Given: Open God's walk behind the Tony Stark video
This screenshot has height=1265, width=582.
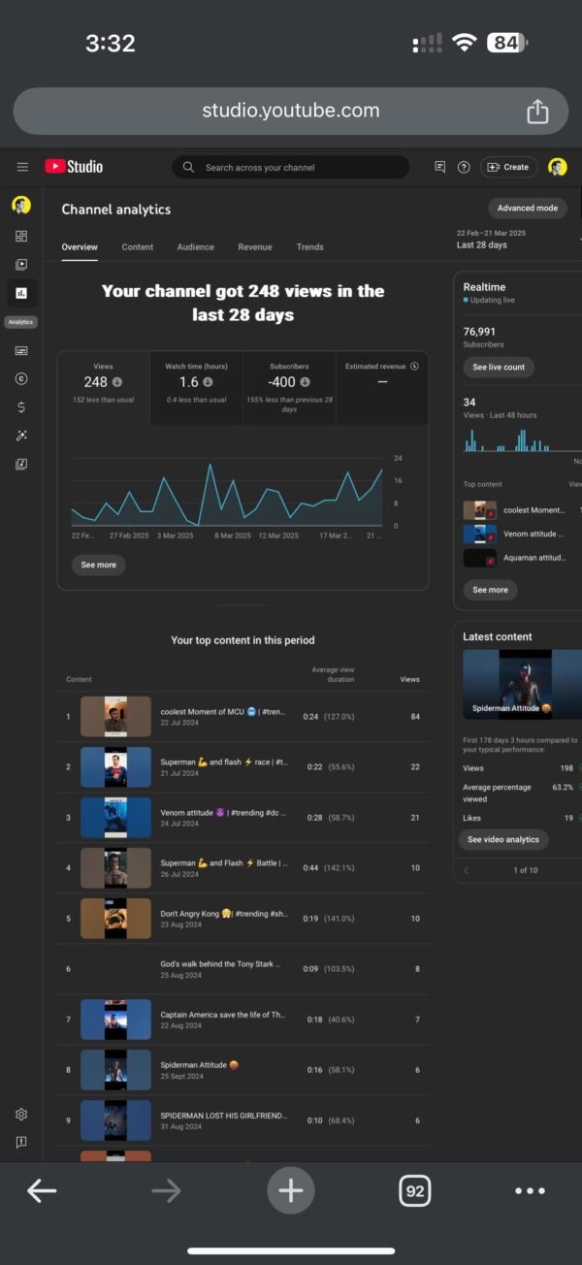Looking at the screenshot, I should click(242, 969).
